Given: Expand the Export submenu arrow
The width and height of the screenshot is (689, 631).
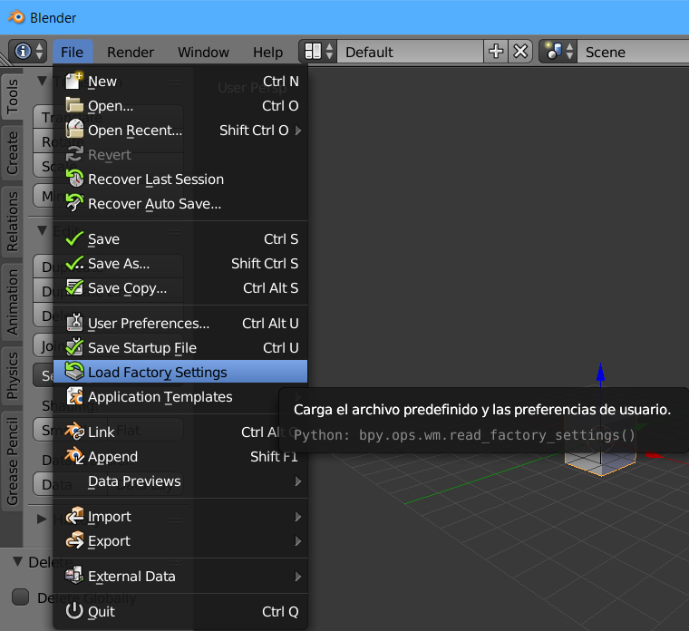Looking at the screenshot, I should (298, 541).
